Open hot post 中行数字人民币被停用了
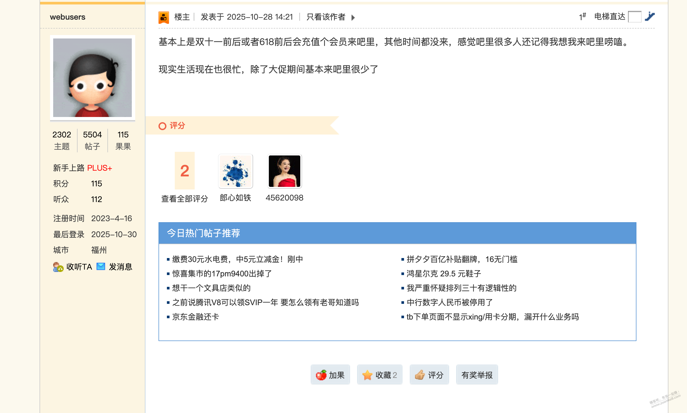Viewport: 687px width, 413px height. click(x=449, y=302)
